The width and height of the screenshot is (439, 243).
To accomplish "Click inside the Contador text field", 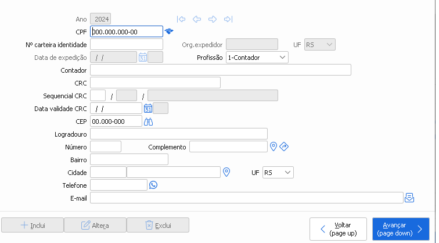I will tap(220, 70).
